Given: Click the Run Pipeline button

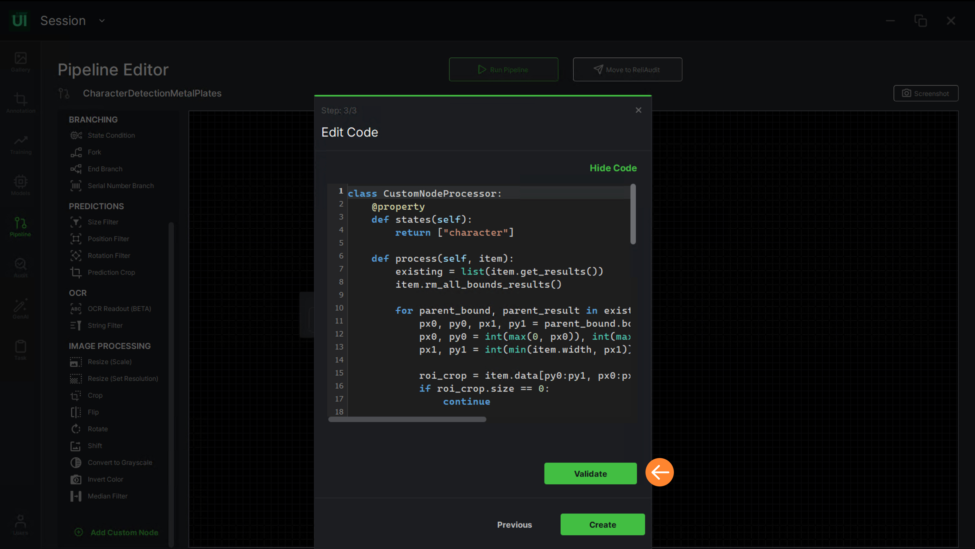Looking at the screenshot, I should tap(503, 70).
